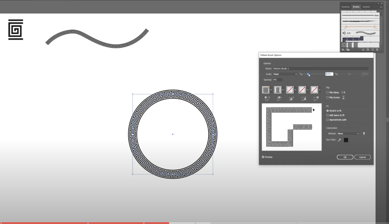Open the Scale dropdown set to Fixed
389x224 pixels.
285,74
